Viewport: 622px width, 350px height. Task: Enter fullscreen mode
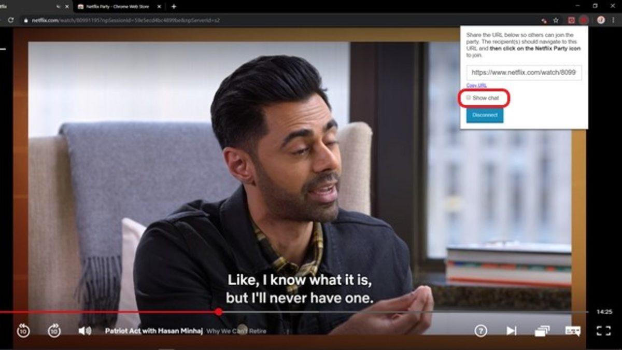pos(603,330)
